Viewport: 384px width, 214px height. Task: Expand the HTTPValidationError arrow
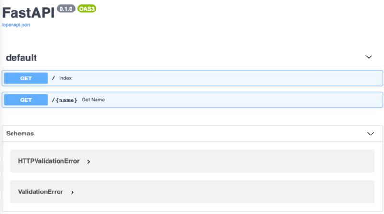coord(89,162)
